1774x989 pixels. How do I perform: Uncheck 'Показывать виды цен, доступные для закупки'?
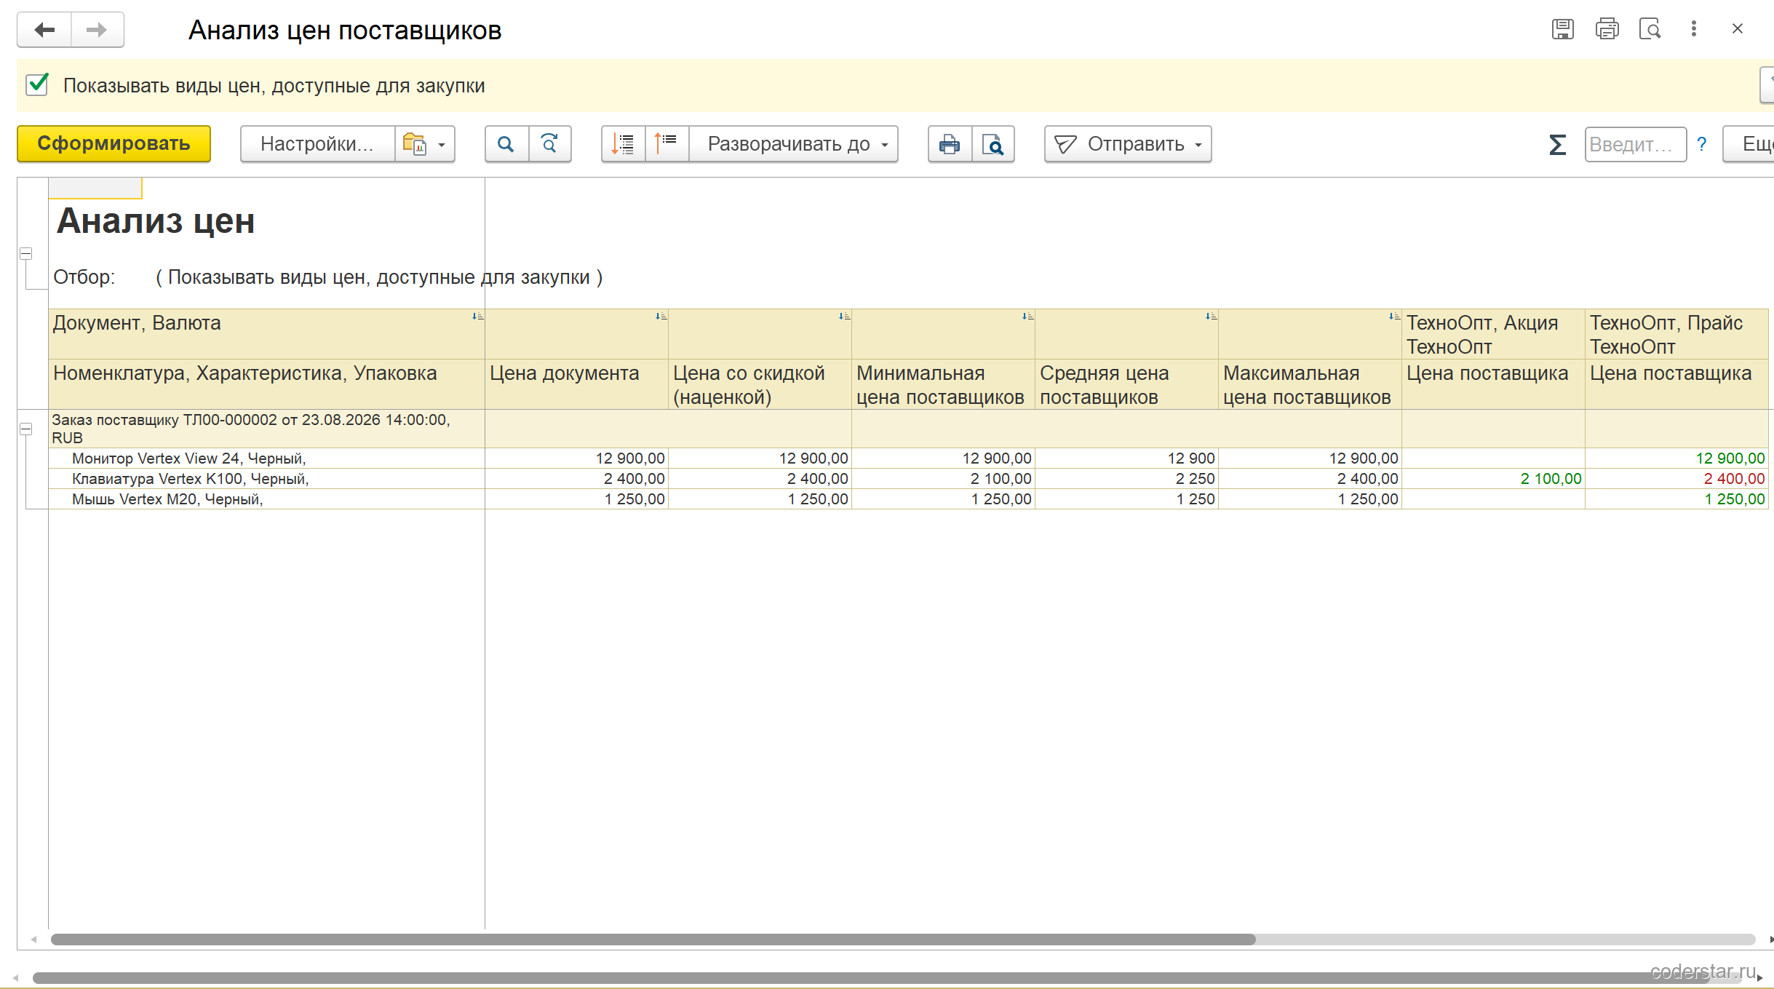click(x=37, y=85)
